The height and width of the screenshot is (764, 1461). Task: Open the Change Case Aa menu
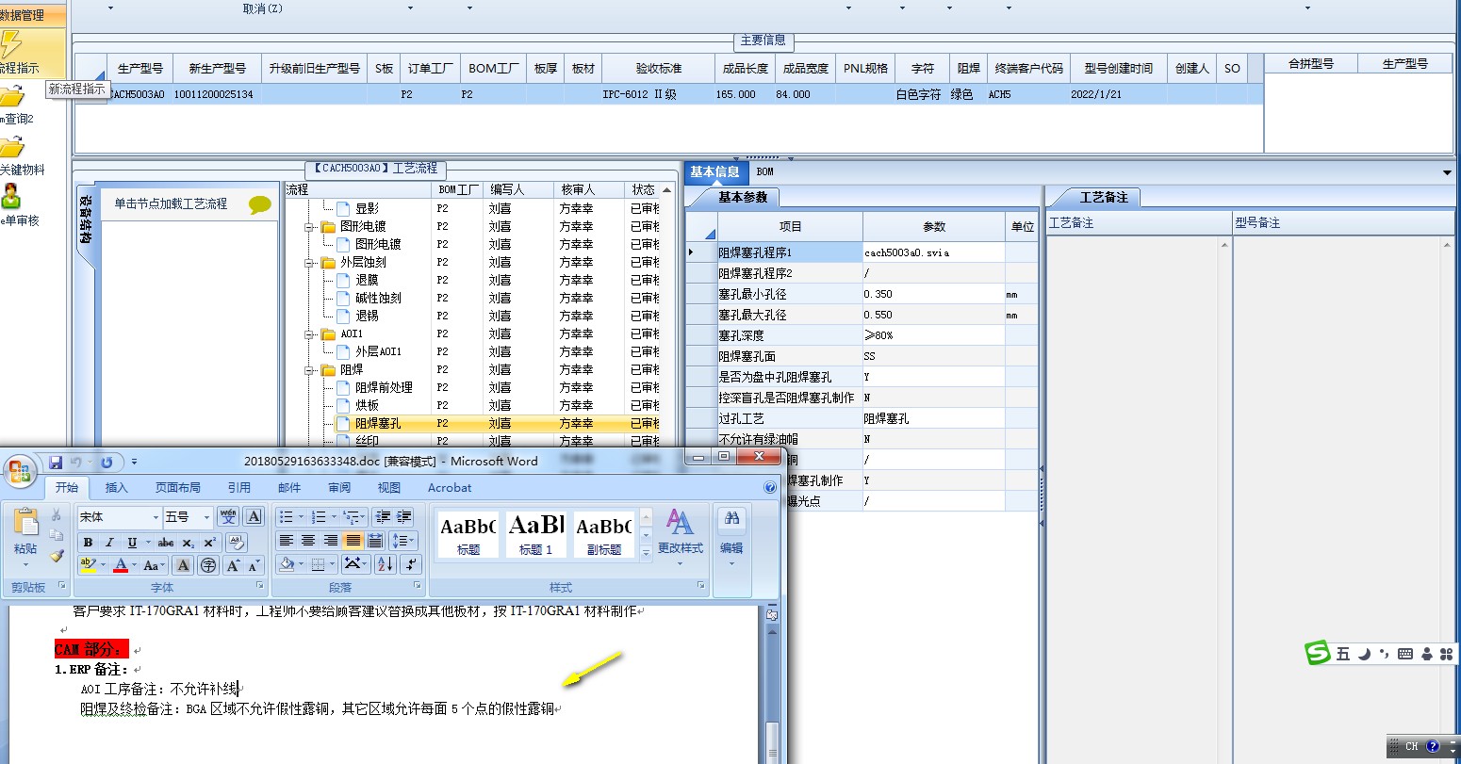[x=152, y=565]
